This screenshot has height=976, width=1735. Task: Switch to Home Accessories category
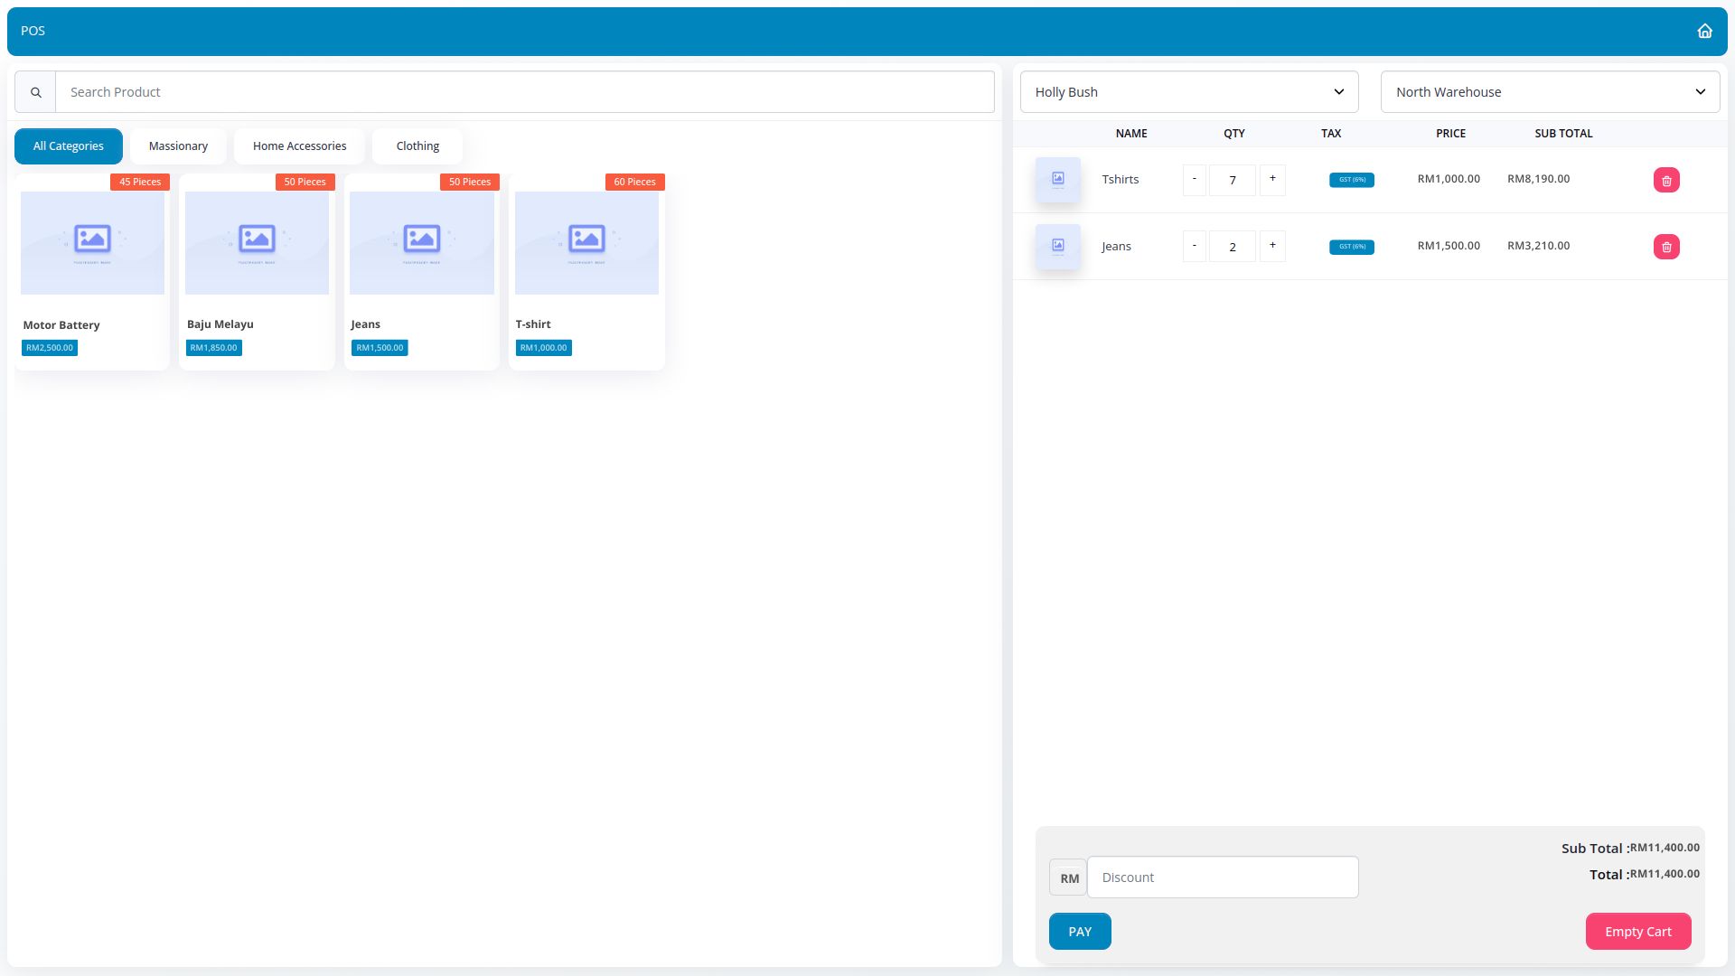299,146
